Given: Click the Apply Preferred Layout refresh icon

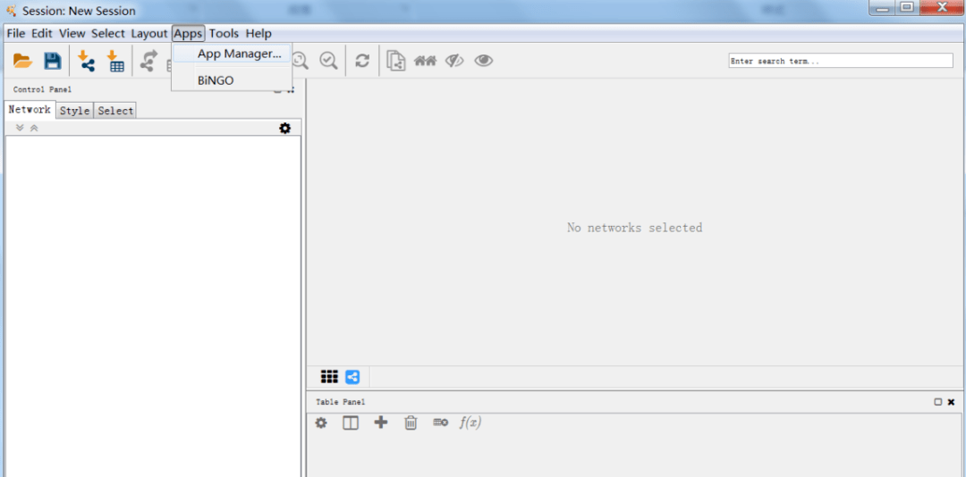Looking at the screenshot, I should coord(362,61).
